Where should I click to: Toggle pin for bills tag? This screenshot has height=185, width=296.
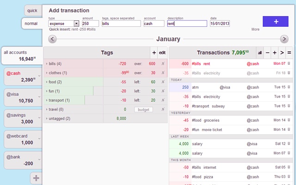coord(163,64)
